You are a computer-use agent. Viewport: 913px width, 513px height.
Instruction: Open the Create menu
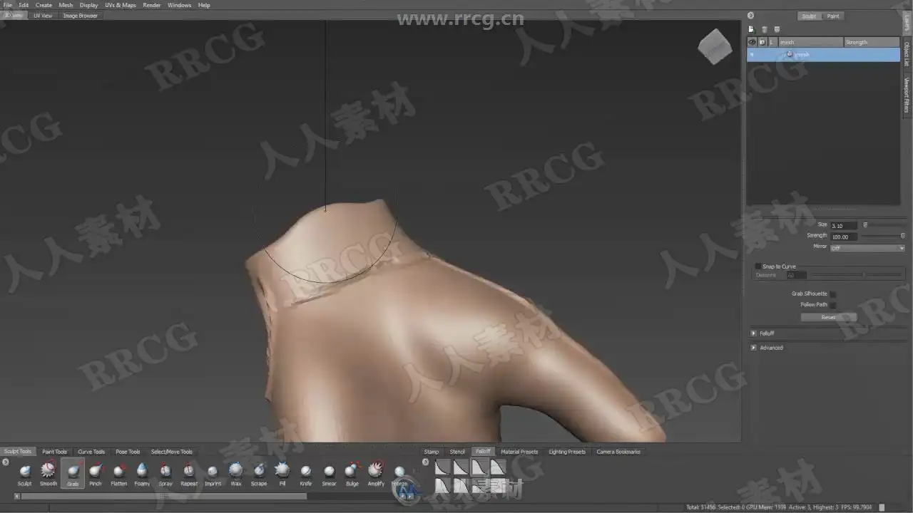[44, 5]
